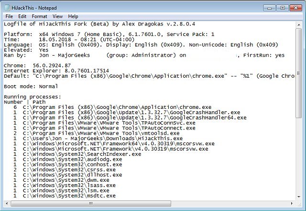Open the Edit menu

point(22,16)
